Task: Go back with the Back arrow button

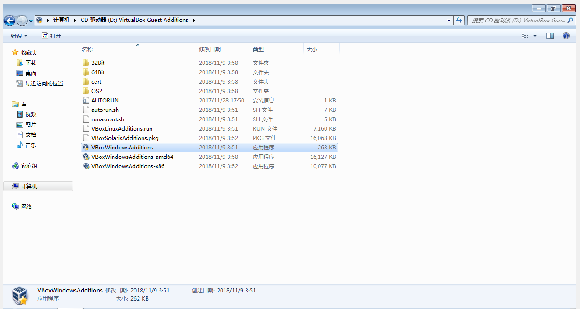Action: 9,21
